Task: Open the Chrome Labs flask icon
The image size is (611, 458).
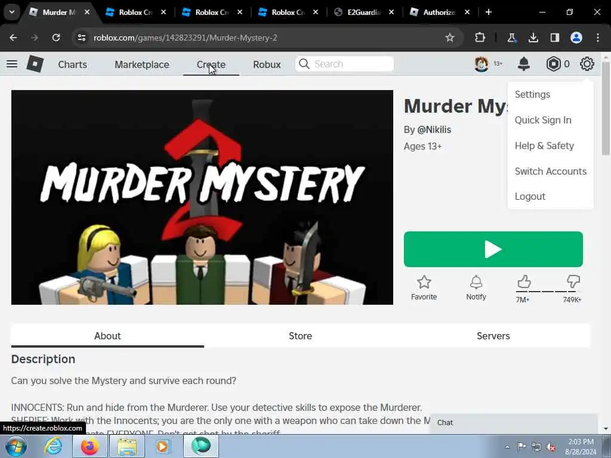Action: (x=511, y=38)
